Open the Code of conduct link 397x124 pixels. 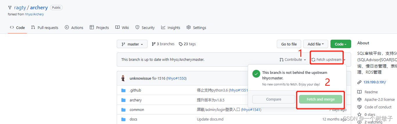[378, 107]
